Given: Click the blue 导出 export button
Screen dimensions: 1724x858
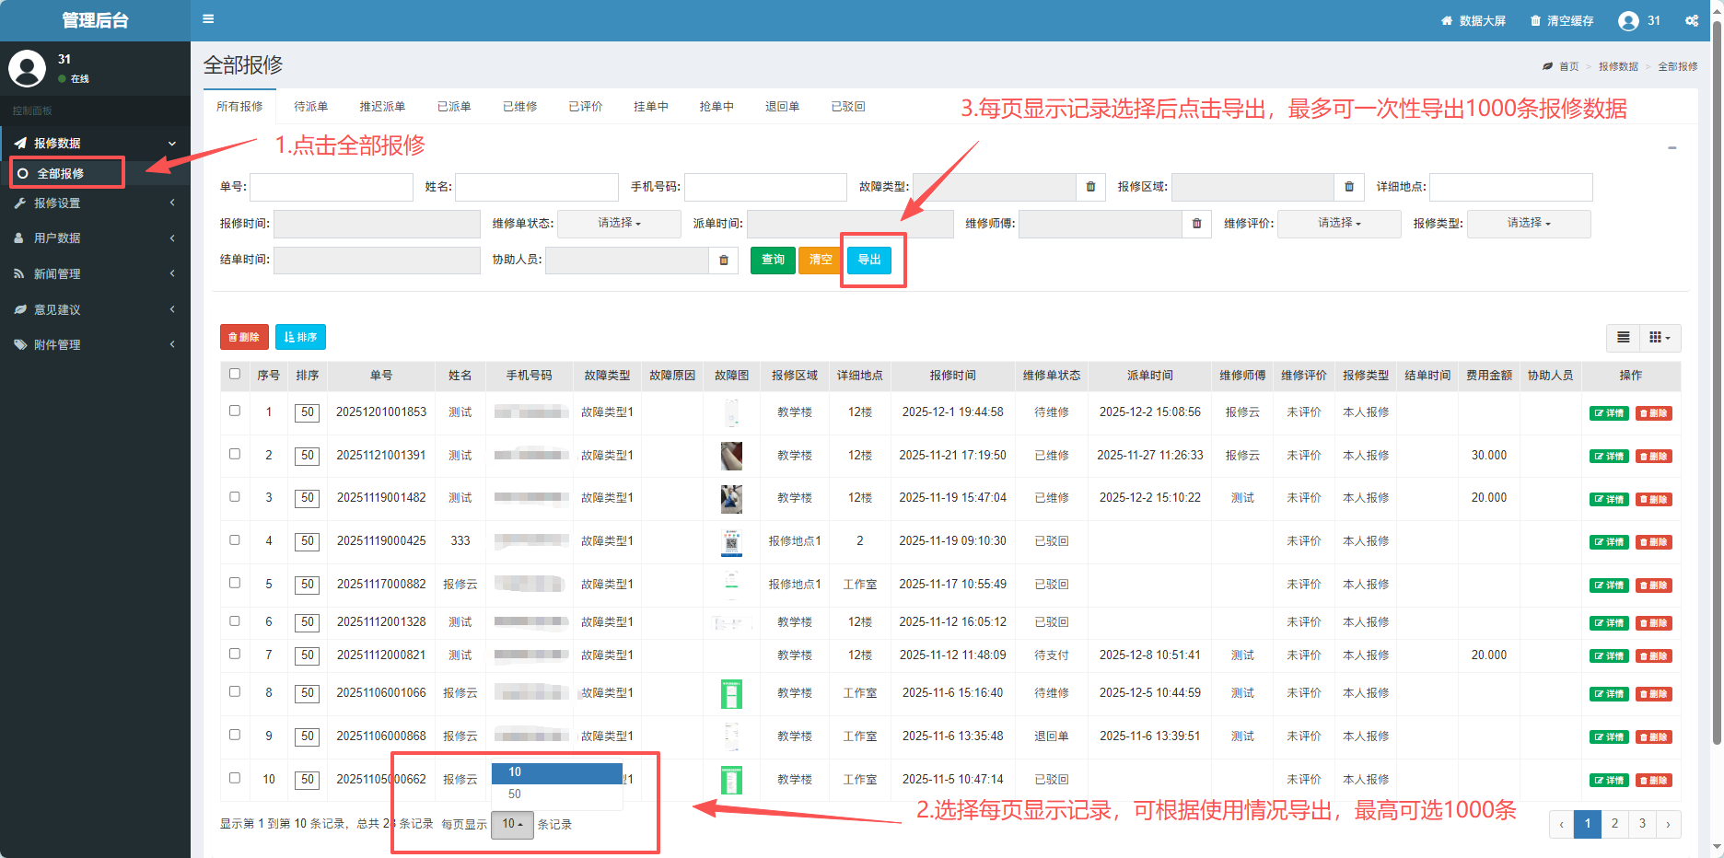Looking at the screenshot, I should click(x=868, y=260).
